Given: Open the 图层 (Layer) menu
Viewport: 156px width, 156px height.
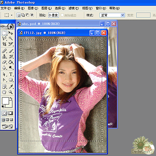Looking at the screenshot, I should [46, 8].
